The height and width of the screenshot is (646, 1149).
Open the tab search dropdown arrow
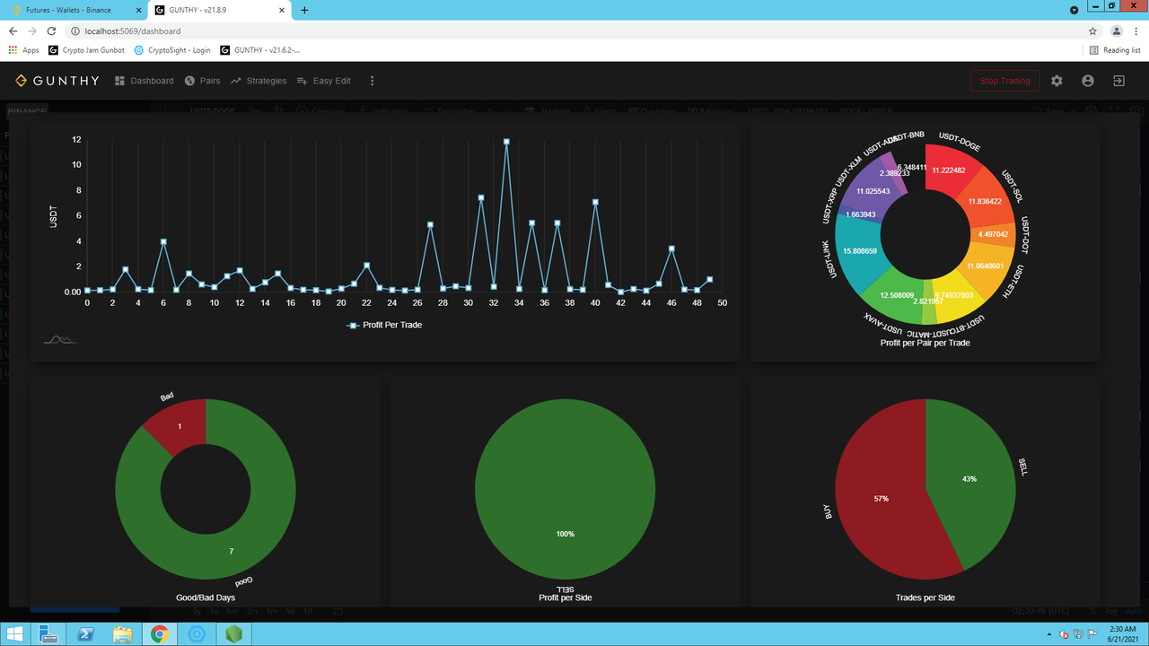[x=1074, y=10]
